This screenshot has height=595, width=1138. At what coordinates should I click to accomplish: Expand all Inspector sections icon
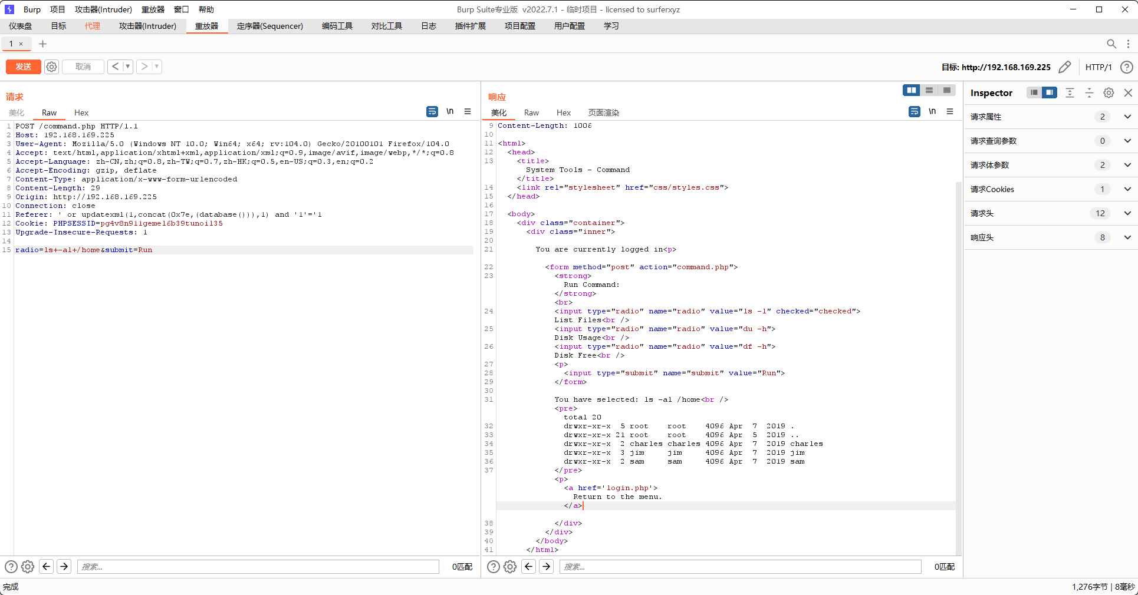(1070, 92)
